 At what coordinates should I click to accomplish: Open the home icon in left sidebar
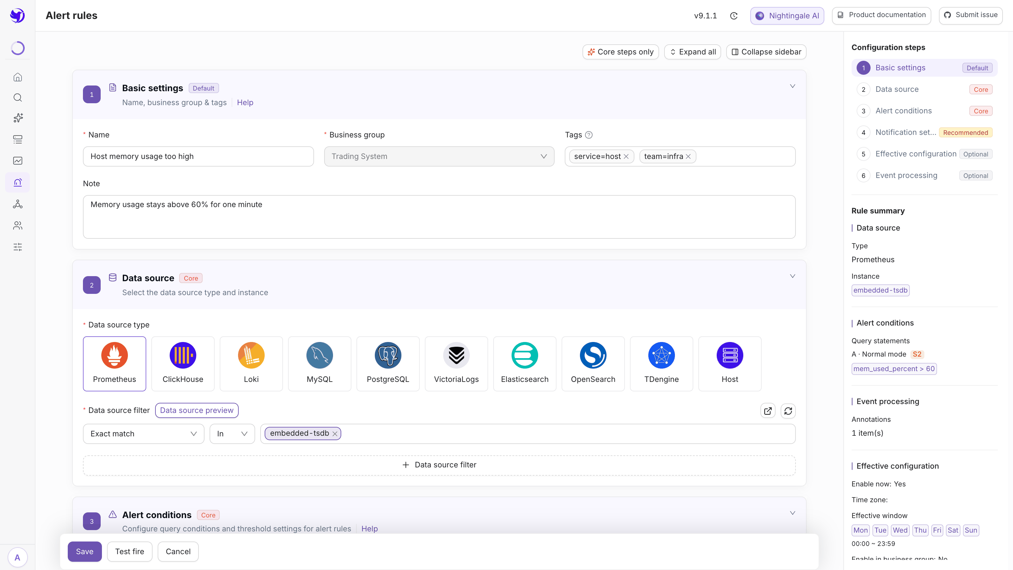(18, 77)
